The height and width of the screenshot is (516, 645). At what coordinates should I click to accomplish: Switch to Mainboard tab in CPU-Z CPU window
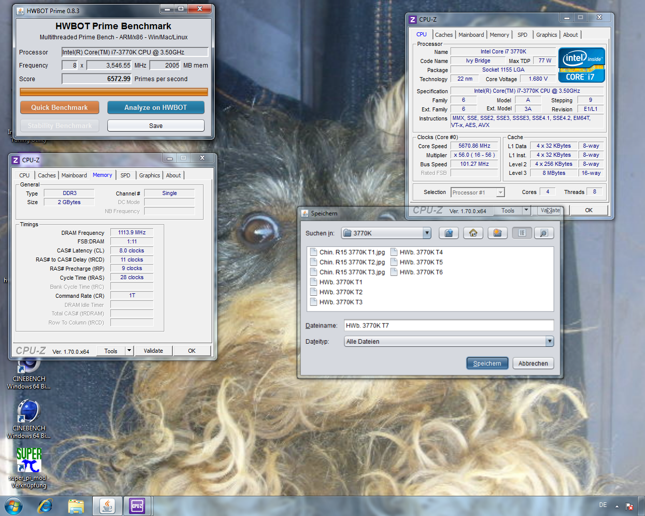tap(471, 35)
